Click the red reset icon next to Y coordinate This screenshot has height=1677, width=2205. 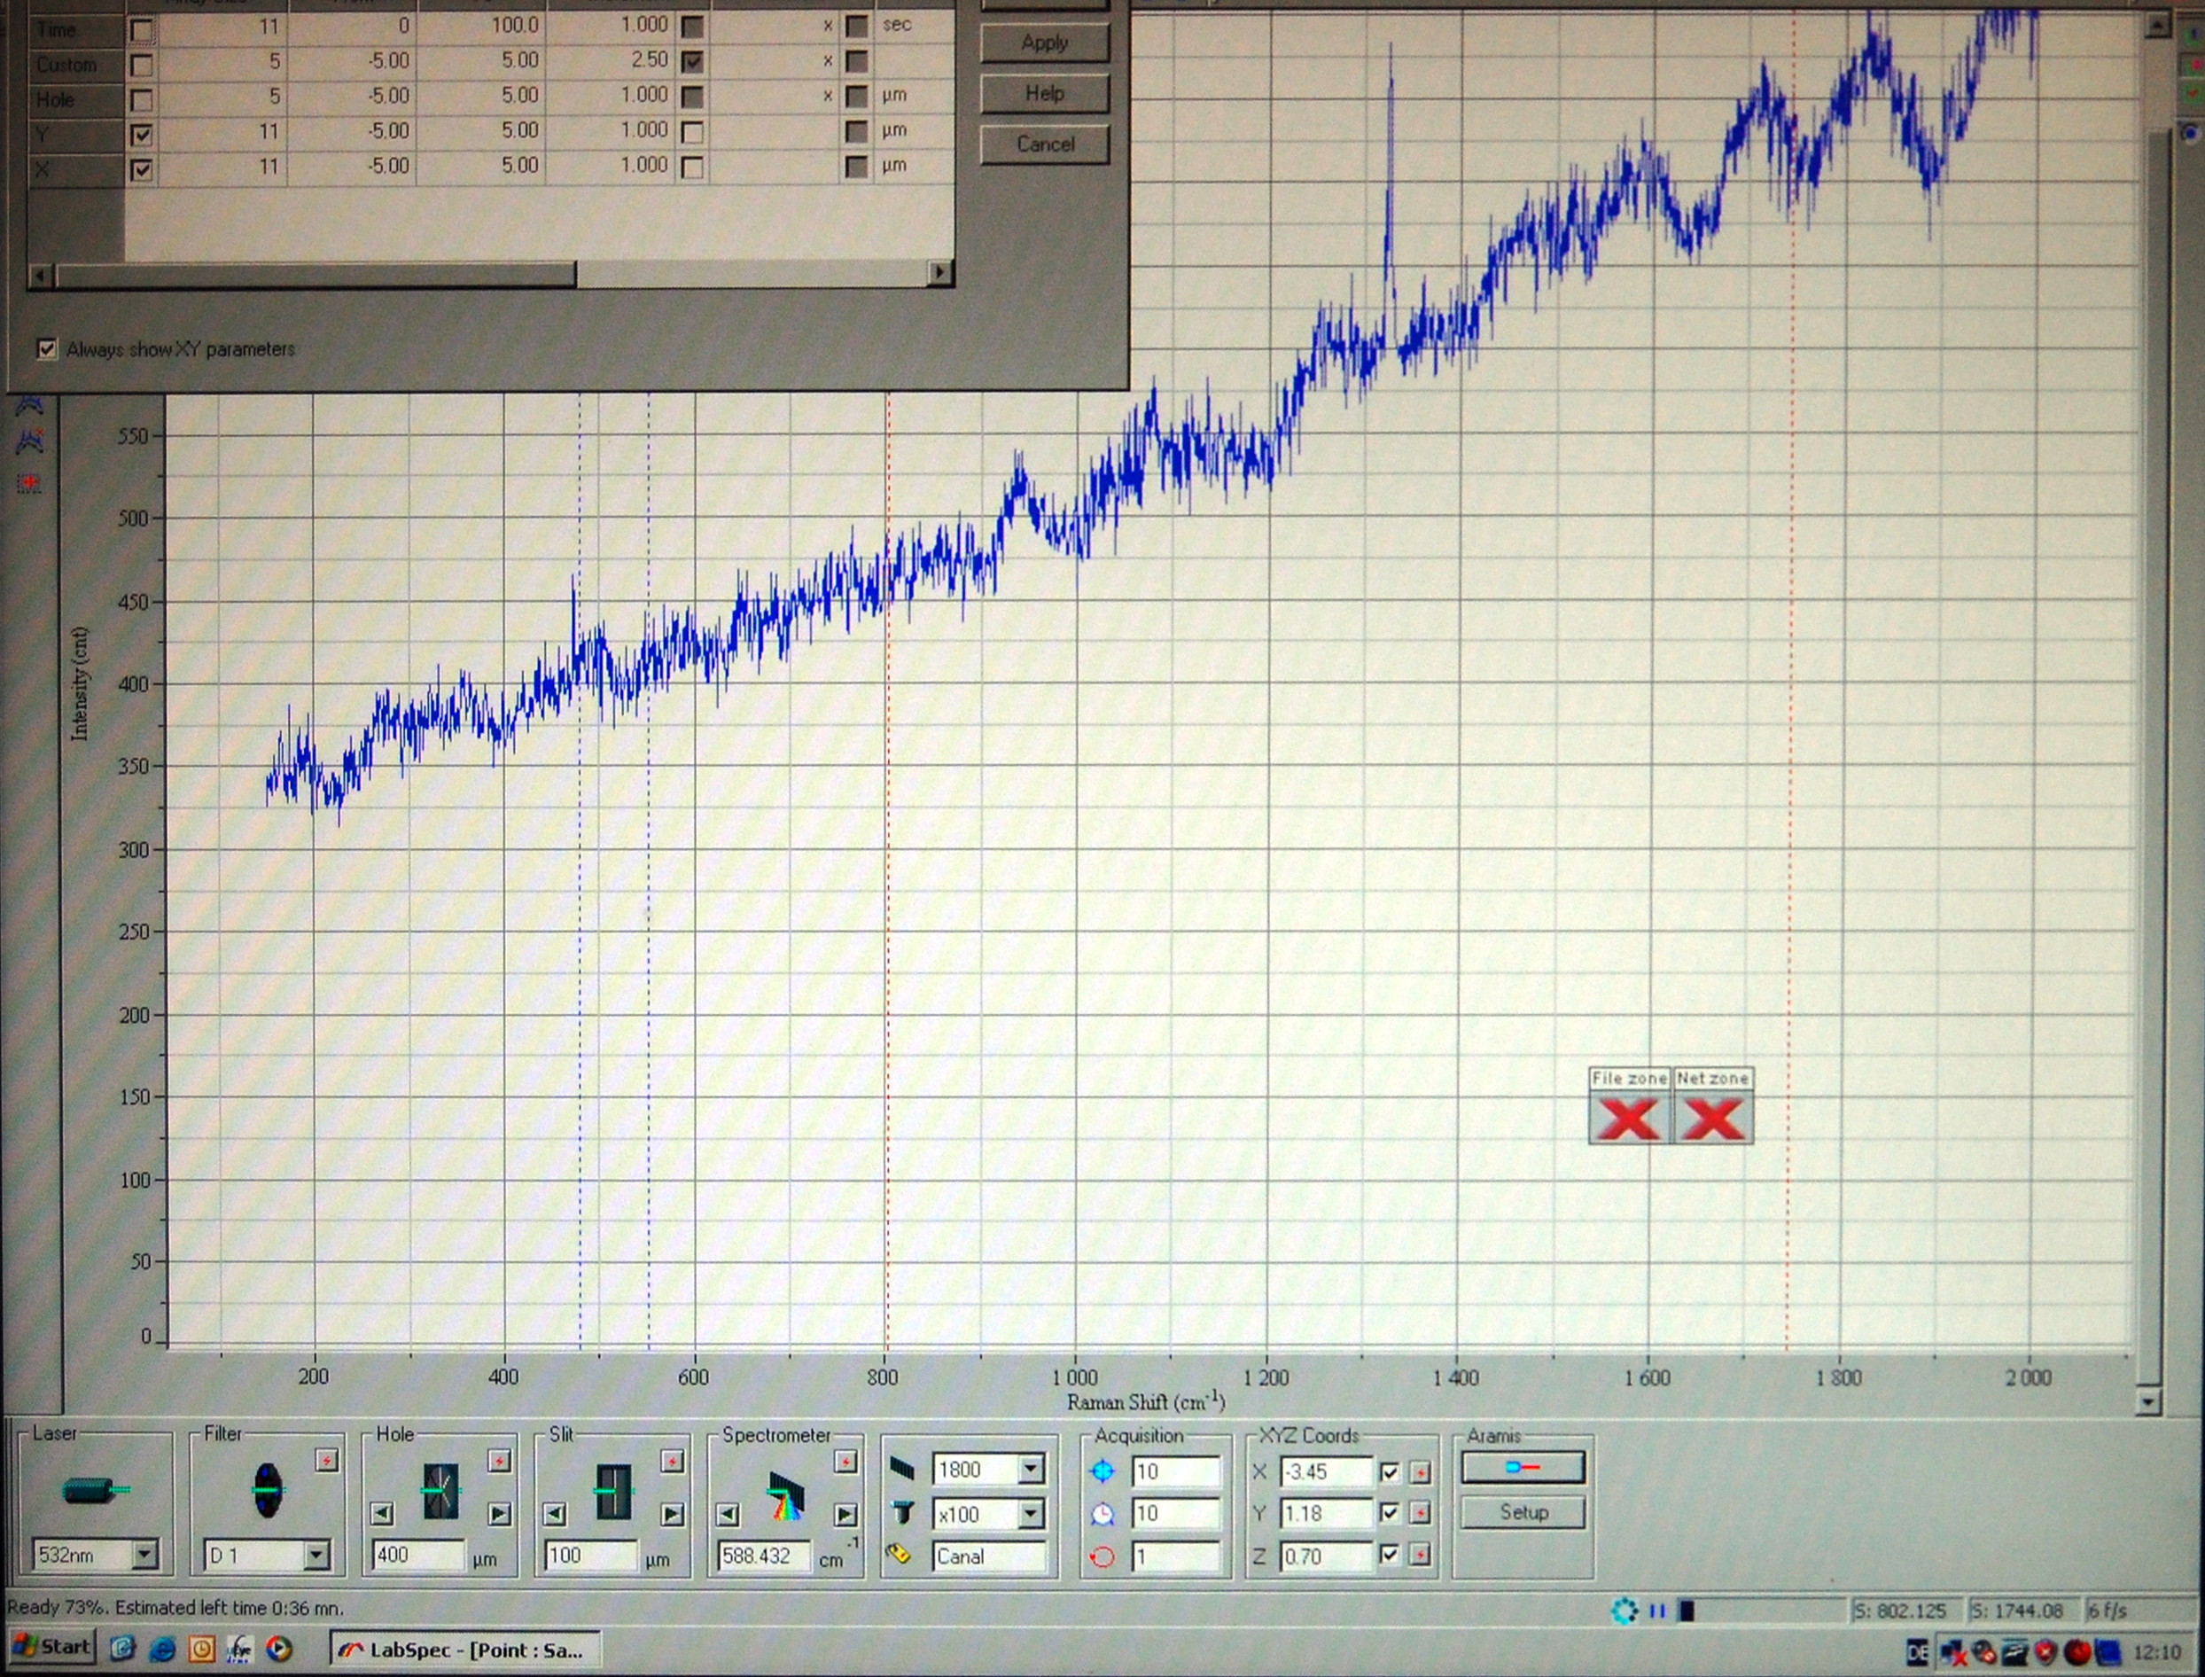[1421, 1513]
